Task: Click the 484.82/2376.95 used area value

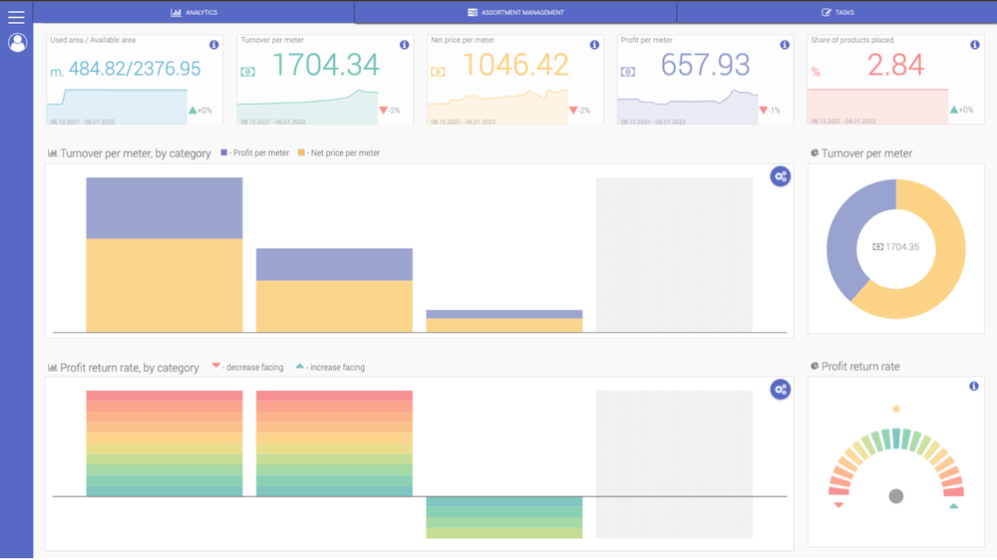Action: tap(135, 68)
